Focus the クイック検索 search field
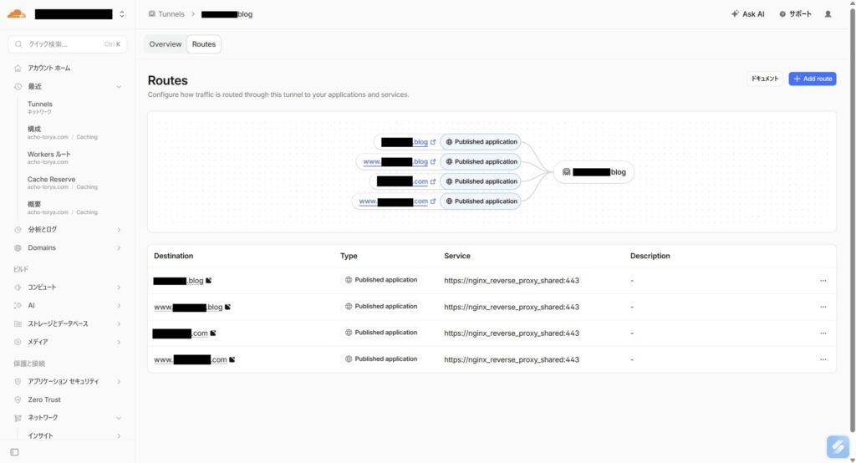 (67, 44)
